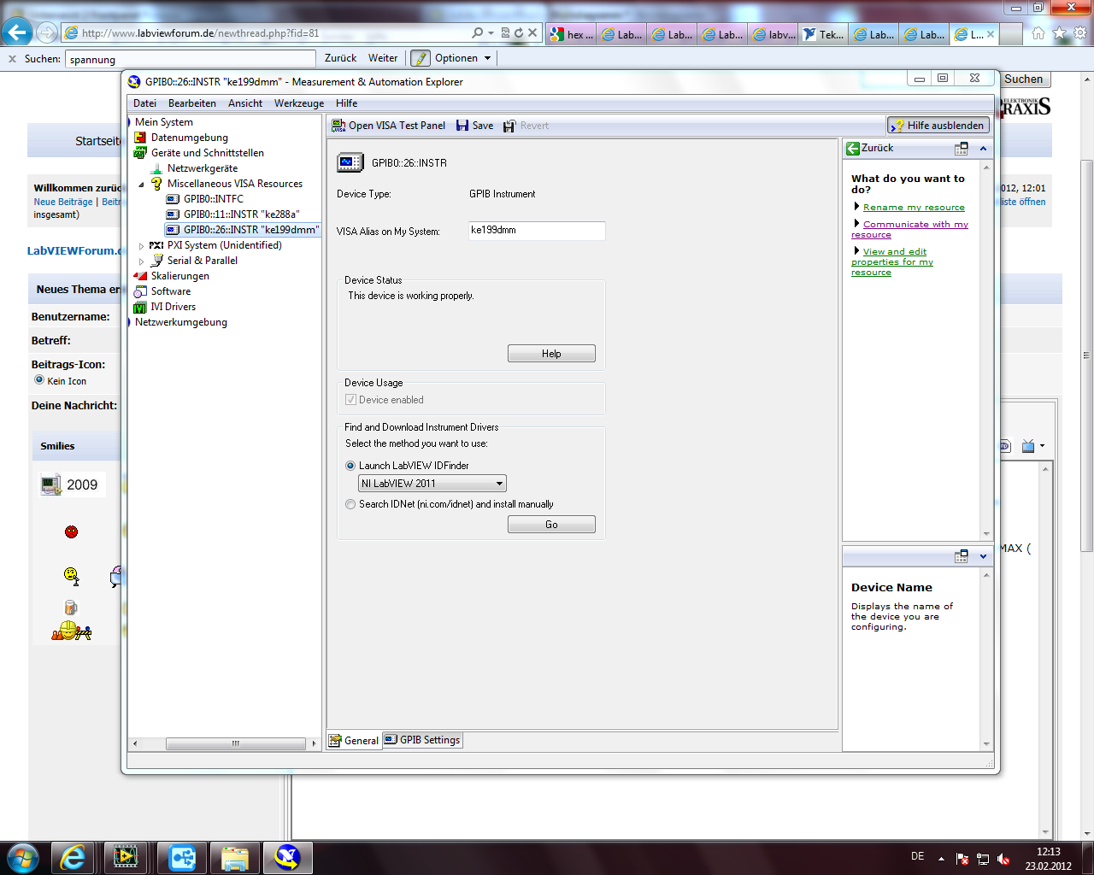Open browser Tools with the gear icon
The image size is (1094, 875).
pyautogui.click(x=1080, y=33)
